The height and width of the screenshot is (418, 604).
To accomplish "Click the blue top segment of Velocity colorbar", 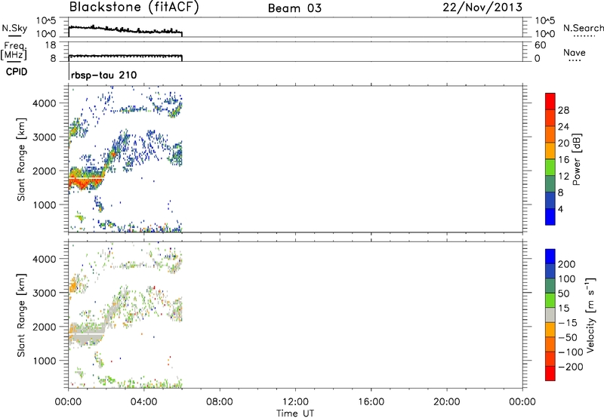I will 550,257.
